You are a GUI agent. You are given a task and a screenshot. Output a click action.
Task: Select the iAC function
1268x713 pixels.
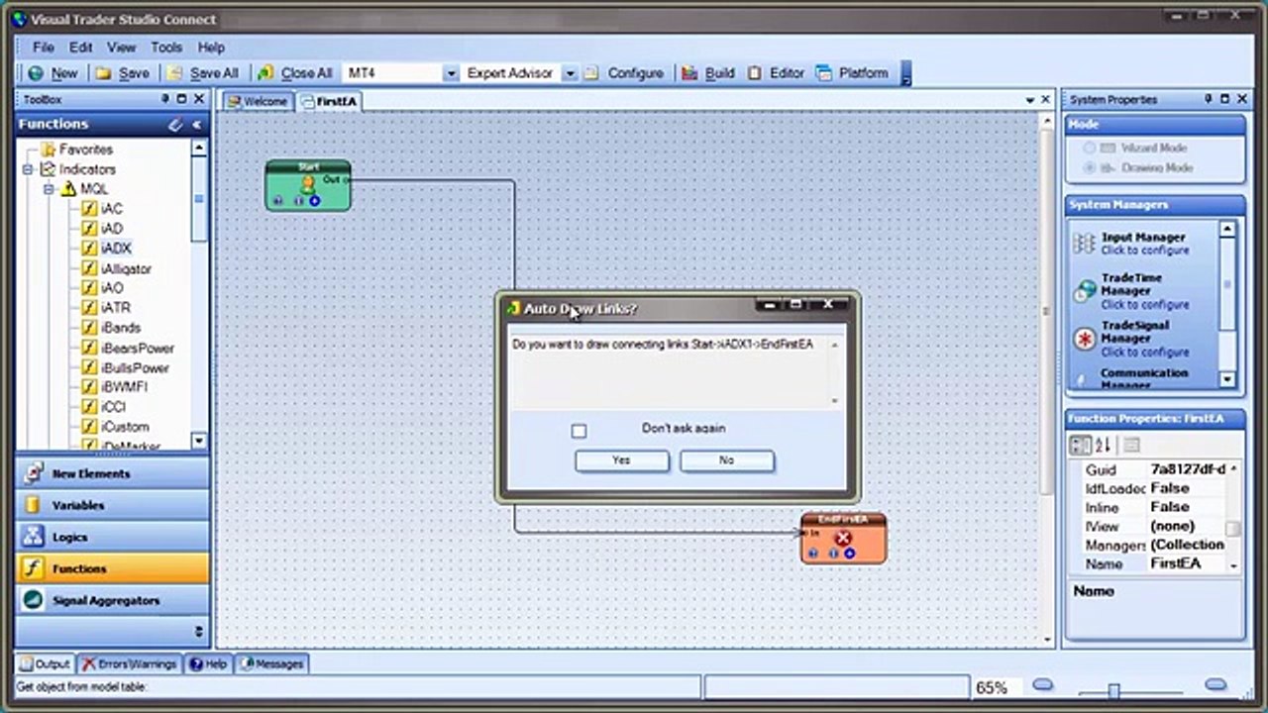[x=112, y=209]
